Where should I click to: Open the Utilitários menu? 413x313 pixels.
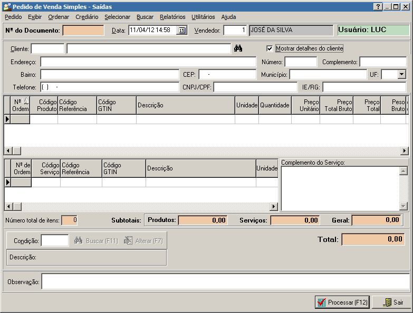(203, 17)
